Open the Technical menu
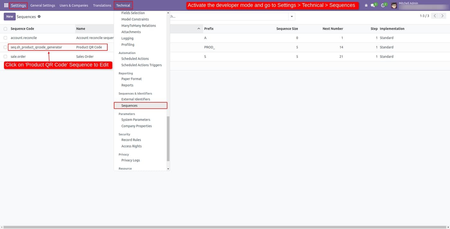Image resolution: width=450 pixels, height=229 pixels. point(123,5)
